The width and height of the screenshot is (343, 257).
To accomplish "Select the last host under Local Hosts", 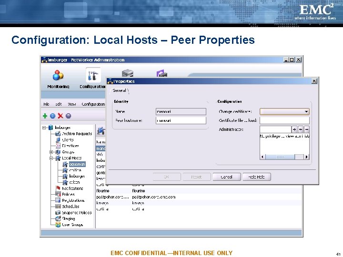I will tap(74, 182).
